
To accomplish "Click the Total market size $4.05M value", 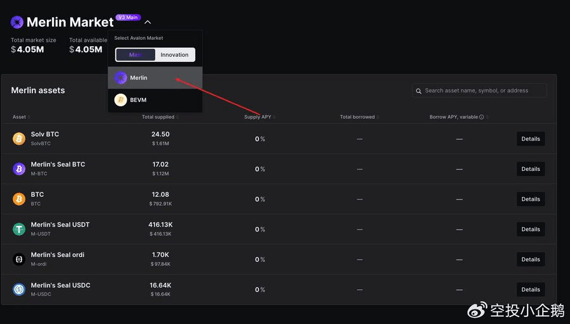I will [x=27, y=49].
